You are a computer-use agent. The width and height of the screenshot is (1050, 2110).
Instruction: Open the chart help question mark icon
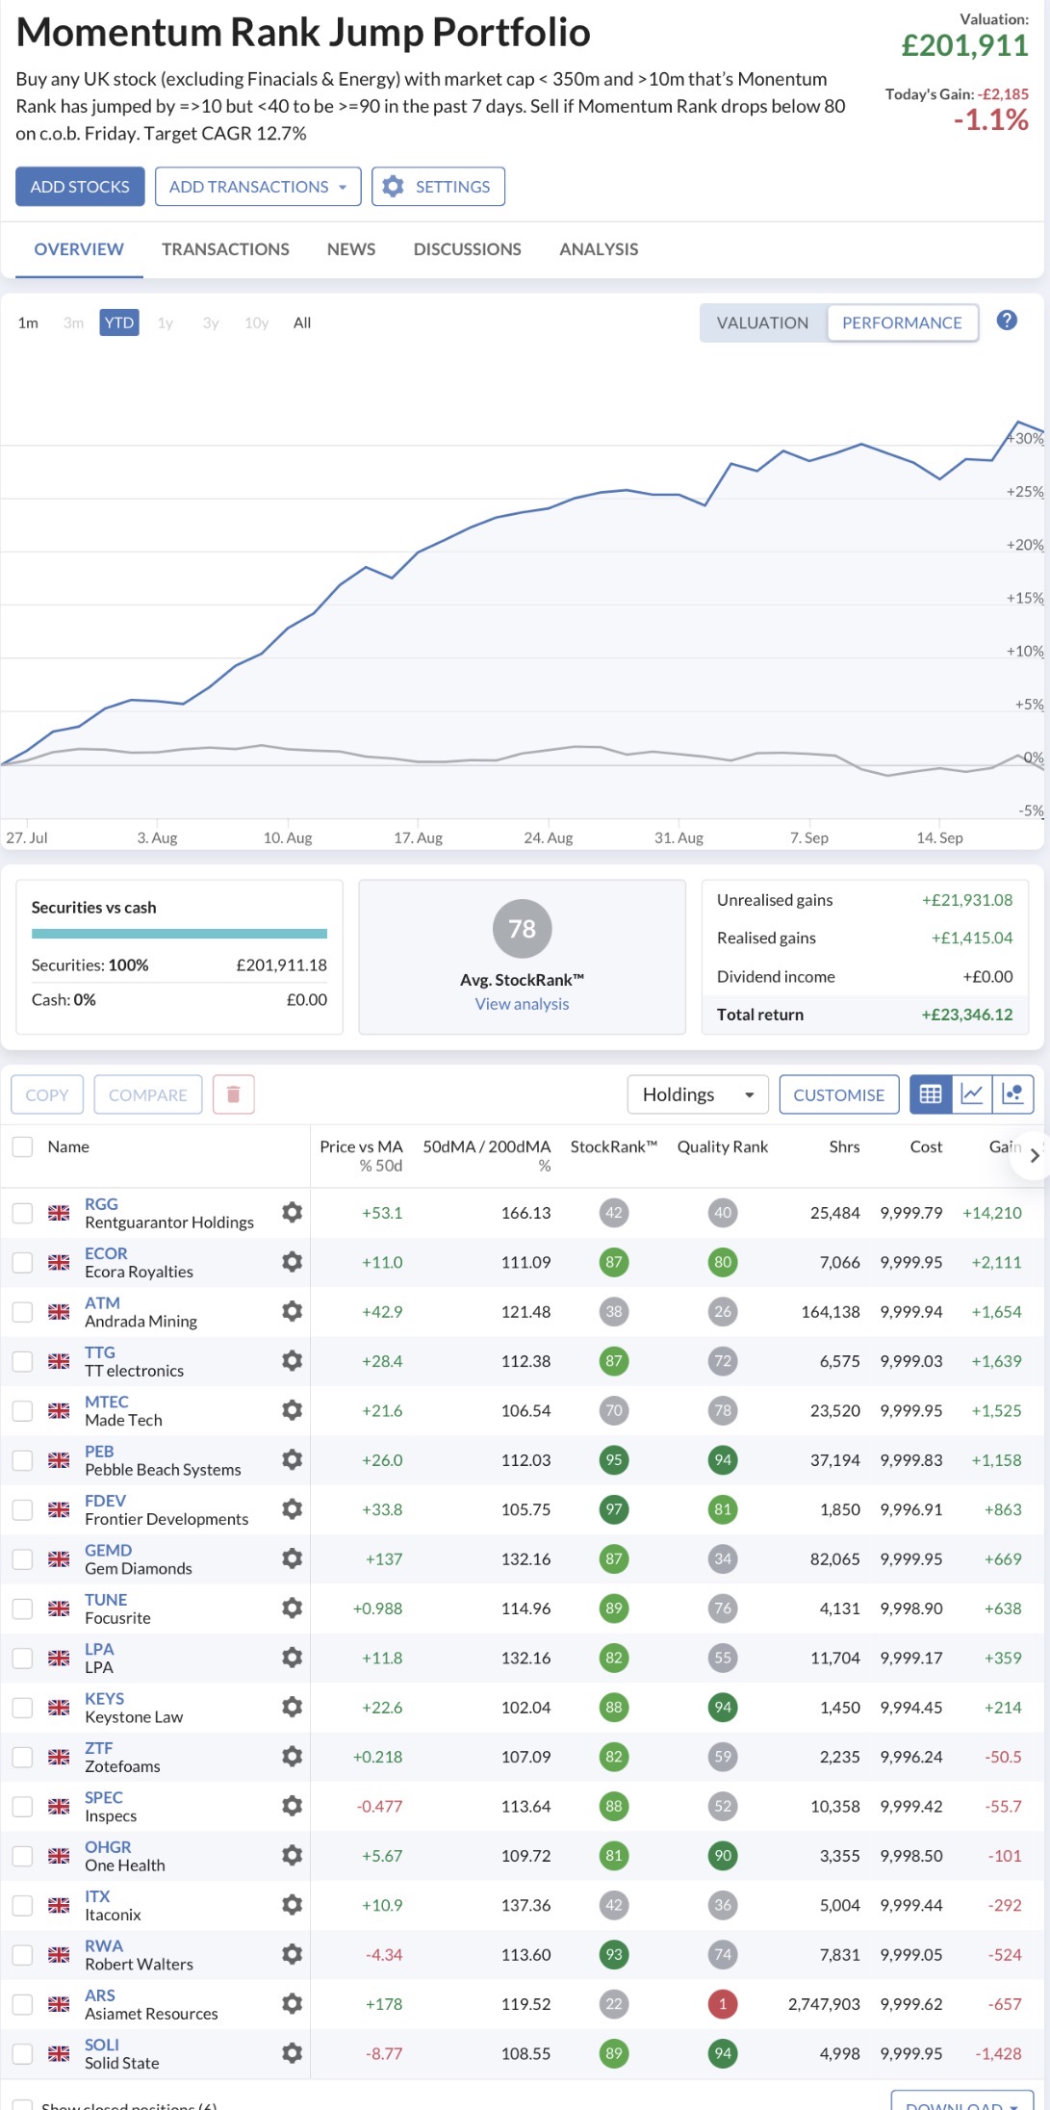point(1007,322)
